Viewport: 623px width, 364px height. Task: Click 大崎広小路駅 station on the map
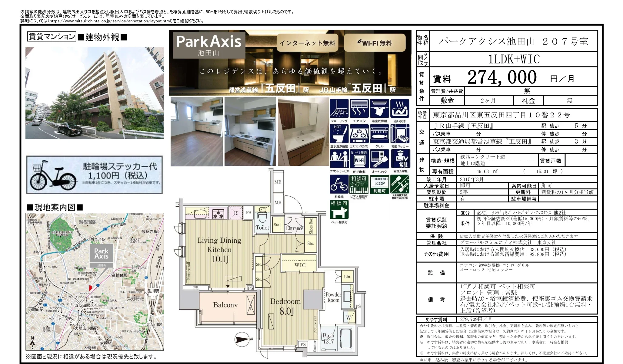(86, 328)
